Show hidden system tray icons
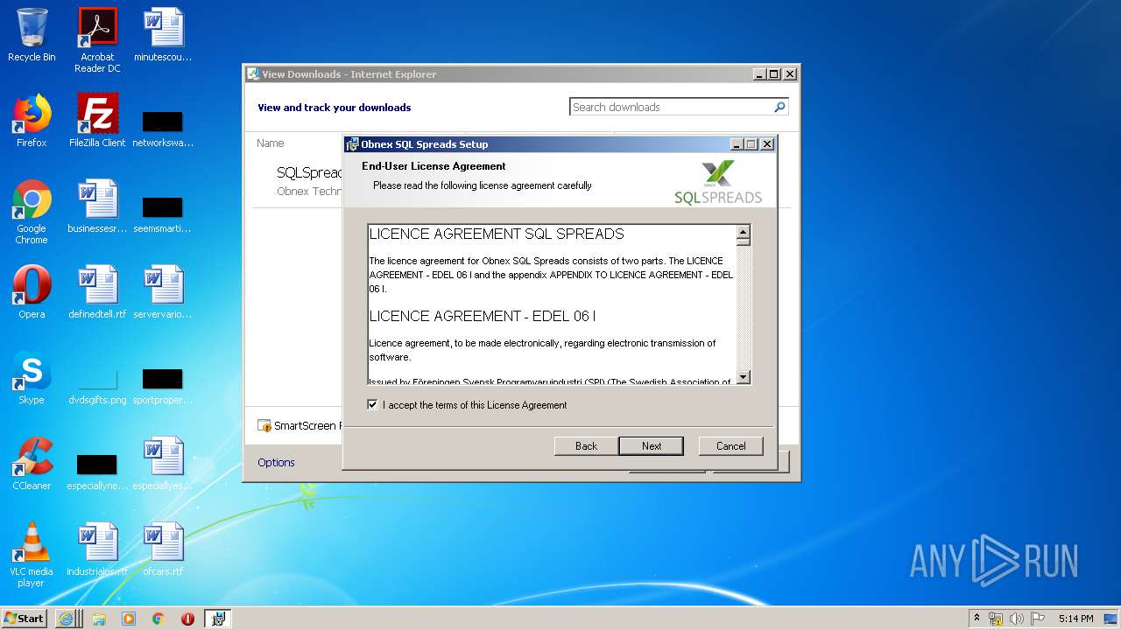Image resolution: width=1121 pixels, height=630 pixels. click(976, 618)
